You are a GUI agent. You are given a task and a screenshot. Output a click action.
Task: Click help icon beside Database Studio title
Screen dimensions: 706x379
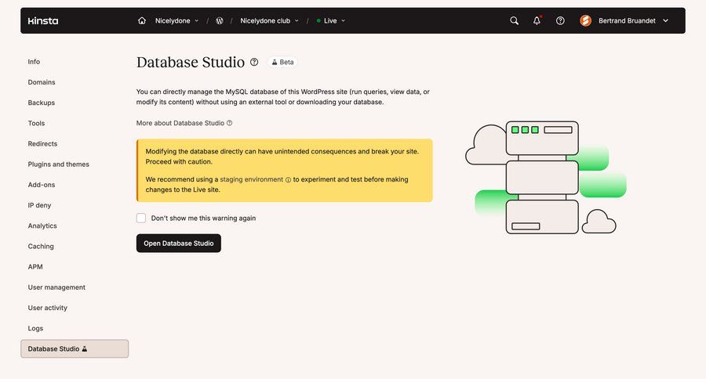click(253, 62)
